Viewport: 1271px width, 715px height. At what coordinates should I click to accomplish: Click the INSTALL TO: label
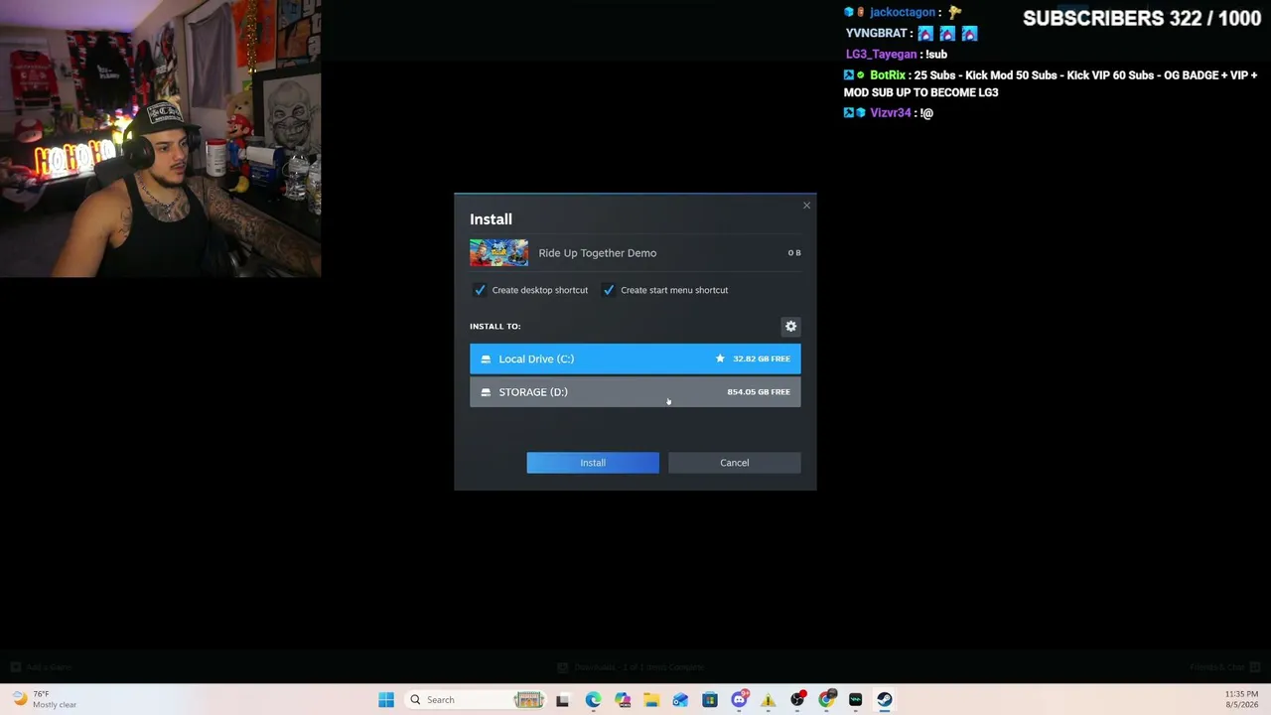tap(495, 326)
